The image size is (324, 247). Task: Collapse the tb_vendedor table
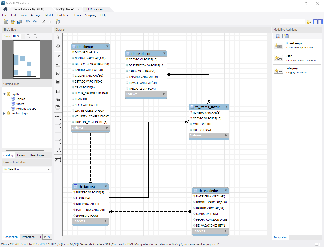[x=226, y=190]
